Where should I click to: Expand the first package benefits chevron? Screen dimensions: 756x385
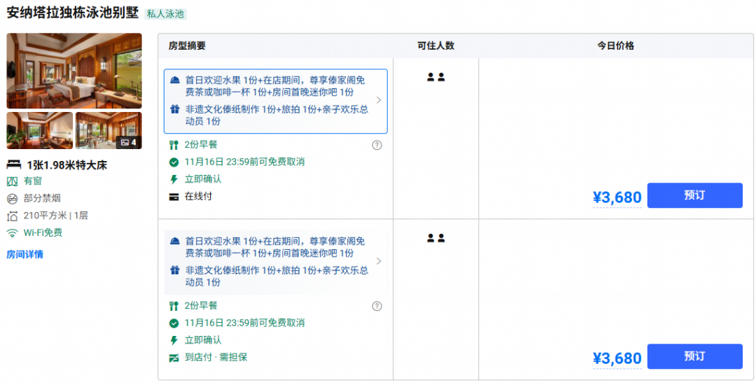pos(379,100)
